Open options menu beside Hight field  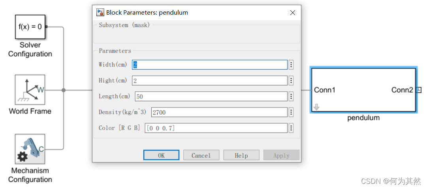[291, 81]
